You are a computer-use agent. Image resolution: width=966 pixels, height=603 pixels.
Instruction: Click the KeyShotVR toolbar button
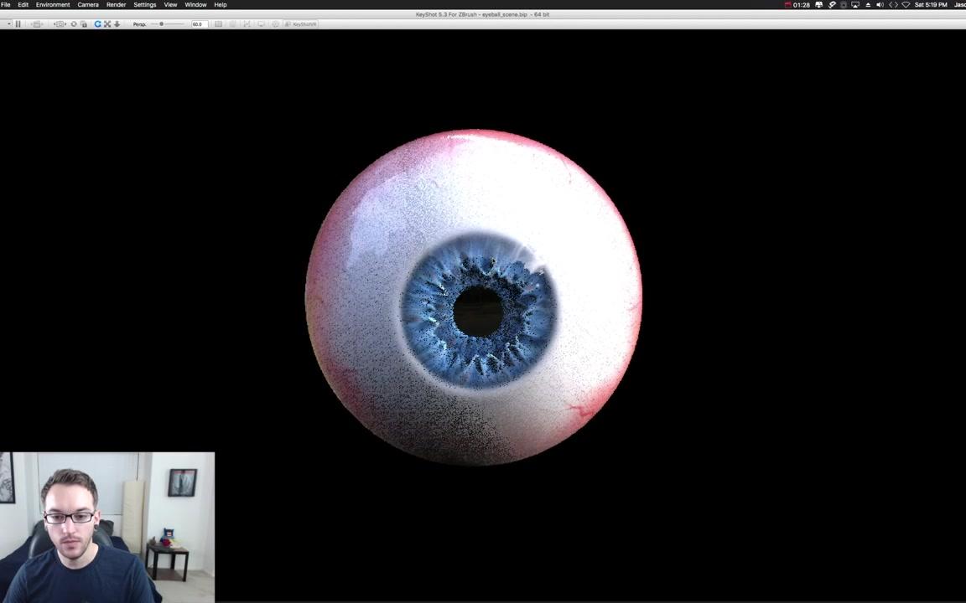click(301, 24)
